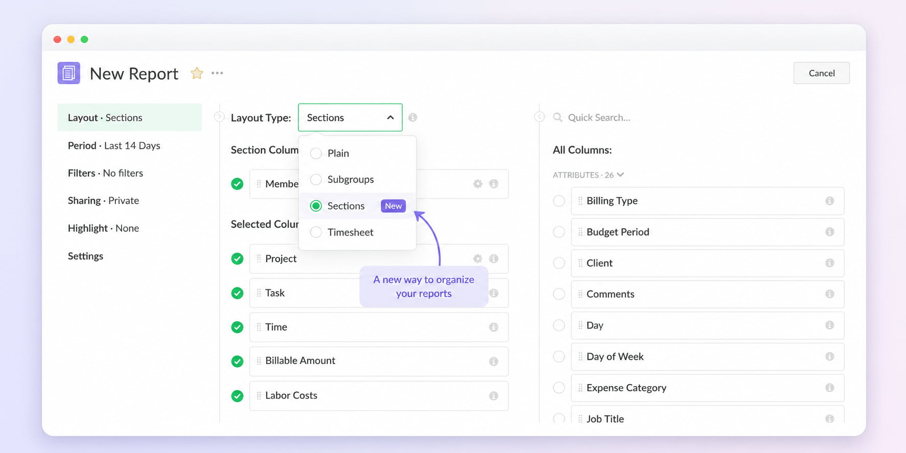Star the New Report as favorite
The width and height of the screenshot is (906, 453).
[197, 73]
